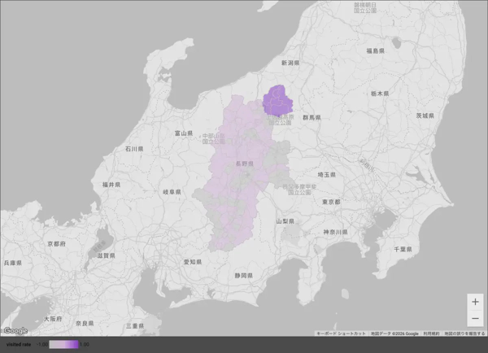Click the visited rate color gradient legend
Screen dimensions: 488x353
[63, 344]
